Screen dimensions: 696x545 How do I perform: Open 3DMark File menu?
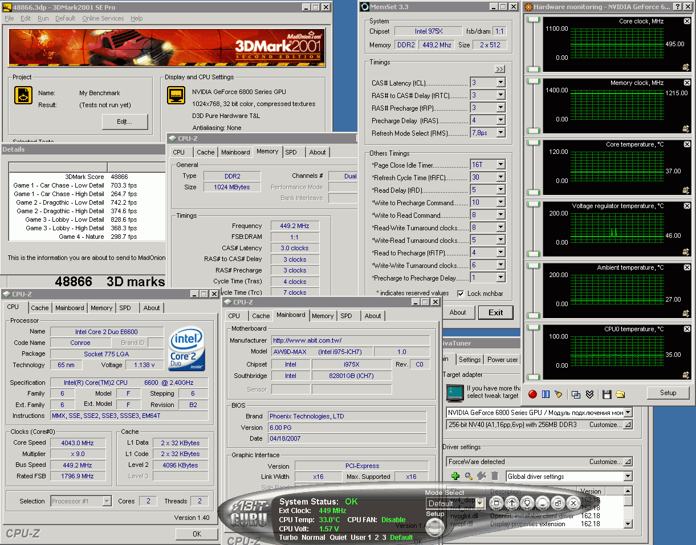[9, 18]
